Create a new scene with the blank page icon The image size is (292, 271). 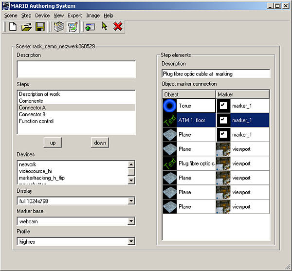coord(13,27)
